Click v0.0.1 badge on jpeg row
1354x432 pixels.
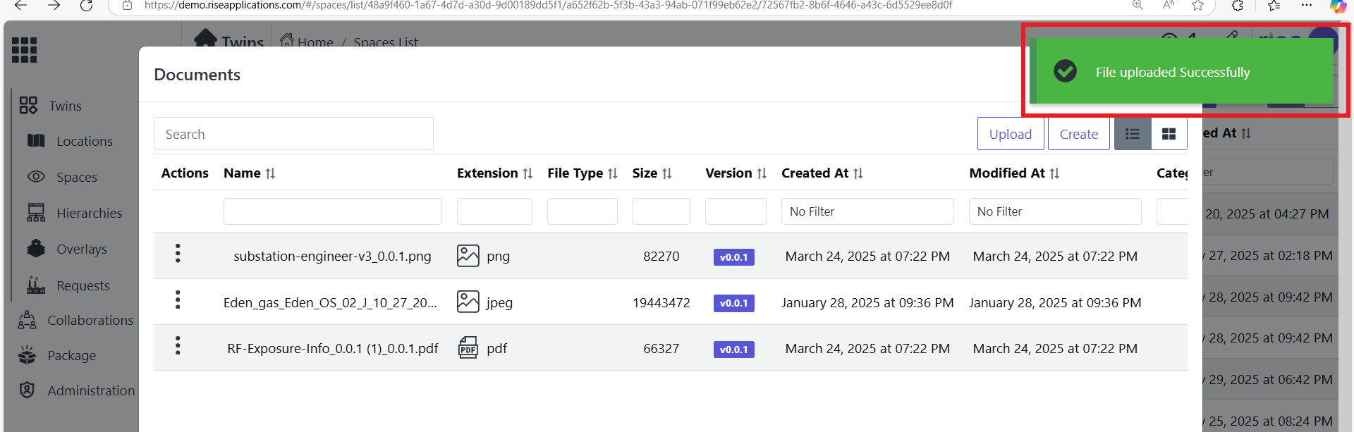click(734, 303)
